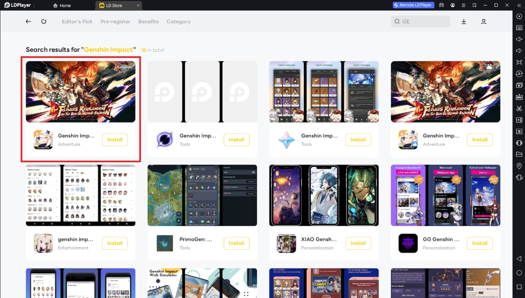Open XIAO Genshin wallpaper phones thumbnail
525x298 pixels.
click(324, 195)
